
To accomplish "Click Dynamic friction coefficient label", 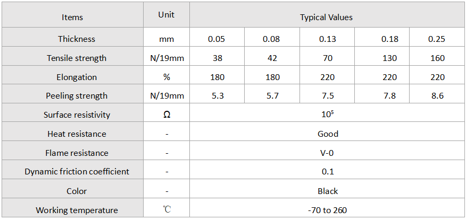I will 77,172.
